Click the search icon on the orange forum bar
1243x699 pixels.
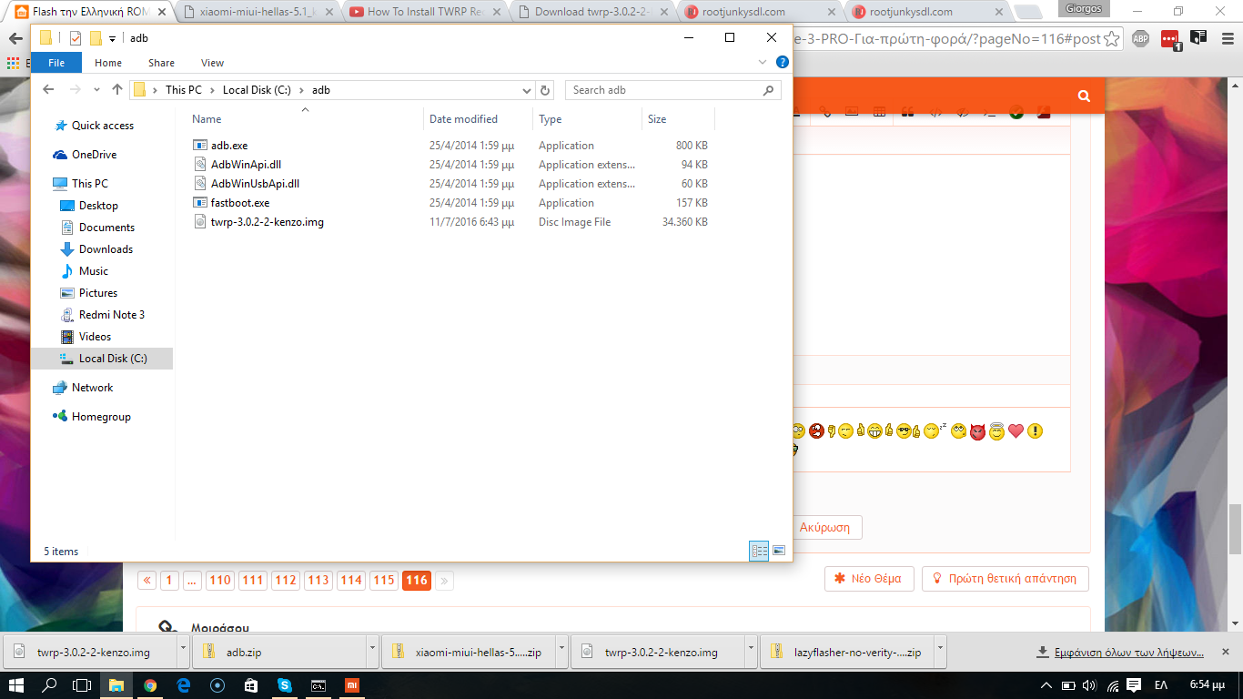pyautogui.click(x=1084, y=96)
